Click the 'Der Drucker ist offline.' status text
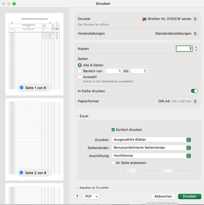Image resolution: width=204 pixels, height=205 pixels. coord(93,25)
